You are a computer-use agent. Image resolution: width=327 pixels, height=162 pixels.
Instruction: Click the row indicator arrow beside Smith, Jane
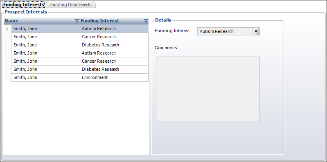pos(7,28)
